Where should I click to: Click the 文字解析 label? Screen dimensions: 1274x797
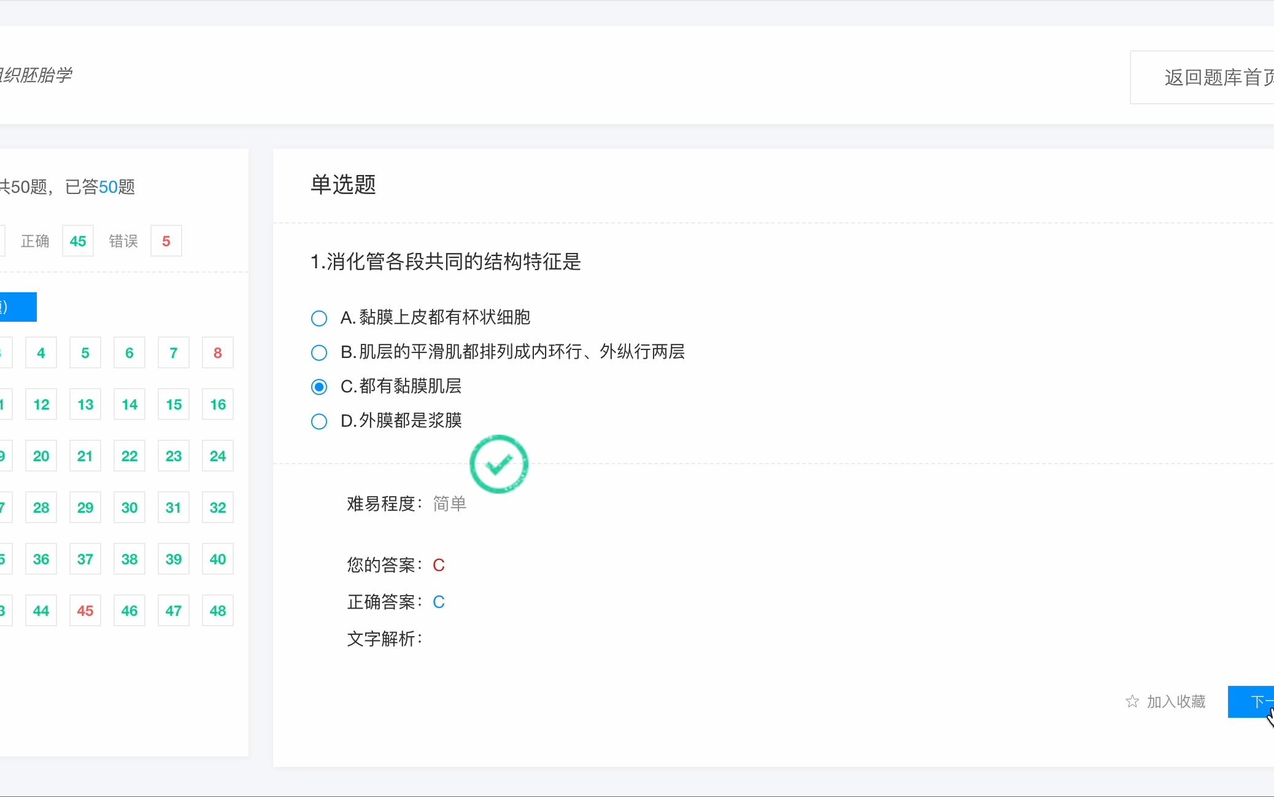tap(385, 639)
